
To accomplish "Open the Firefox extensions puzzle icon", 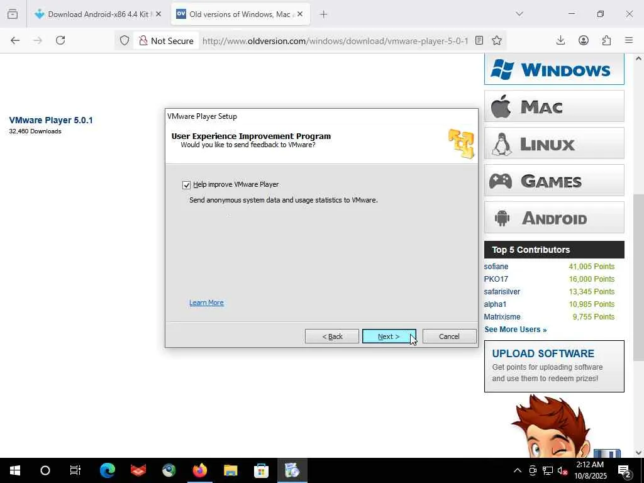I will tap(607, 40).
